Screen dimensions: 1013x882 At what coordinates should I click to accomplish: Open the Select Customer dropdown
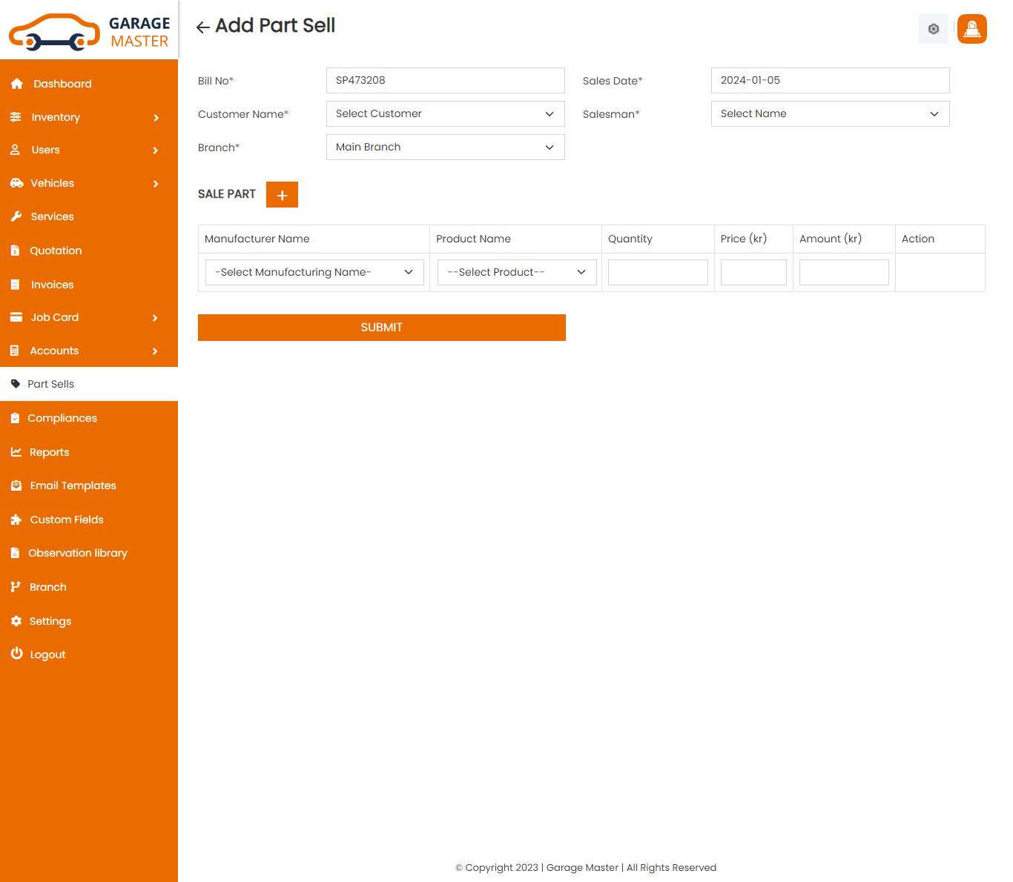[445, 114]
